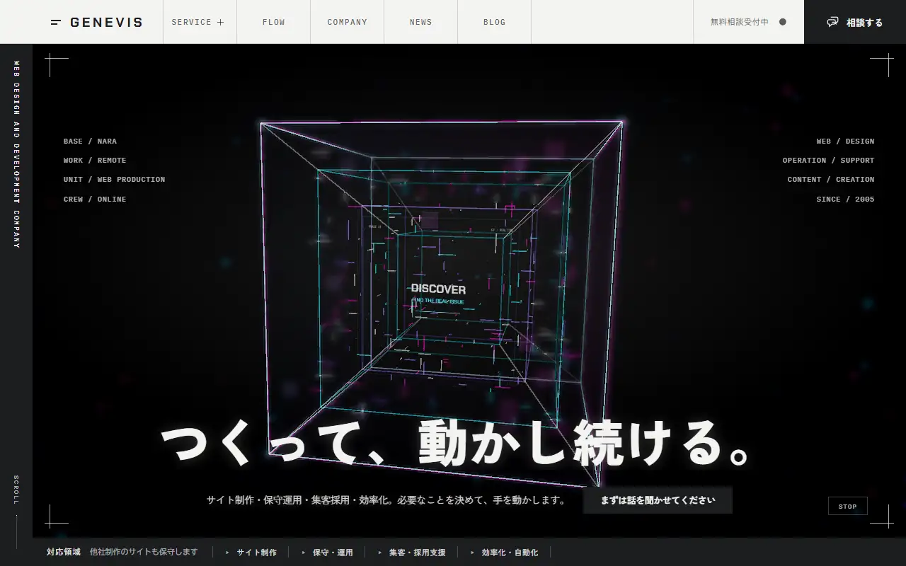This screenshot has width=906, height=566.
Task: Open the NEWS menu item
Action: click(421, 22)
